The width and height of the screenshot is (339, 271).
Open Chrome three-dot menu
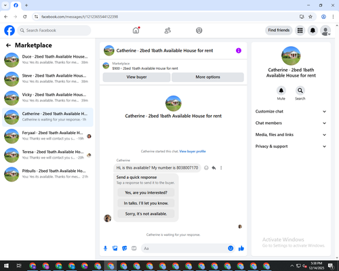tap(333, 17)
